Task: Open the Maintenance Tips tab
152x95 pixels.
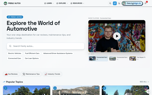Action: click(31, 74)
